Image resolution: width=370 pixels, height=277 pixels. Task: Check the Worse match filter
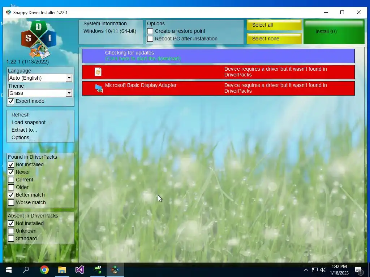[x=11, y=202]
